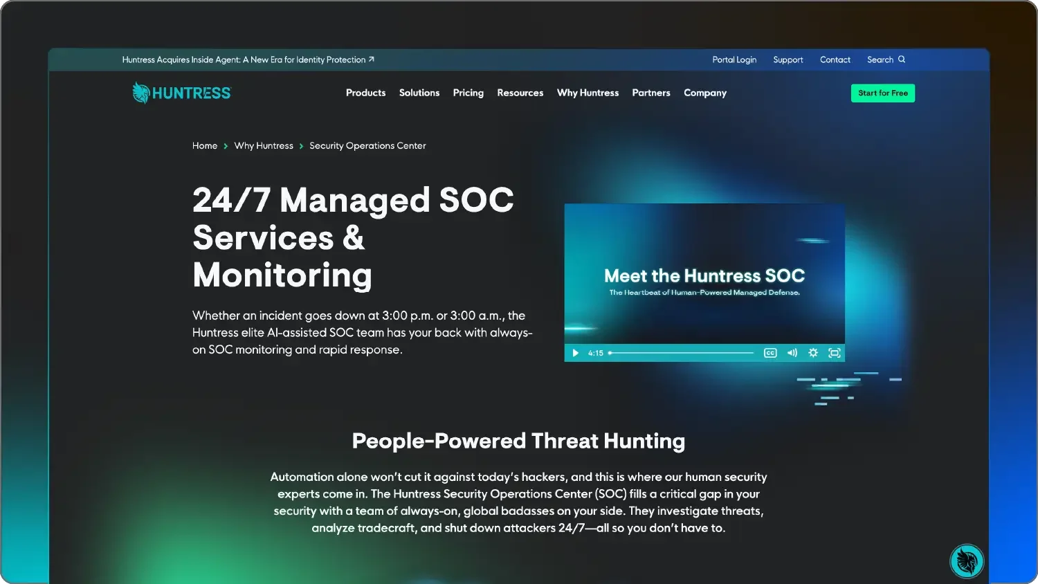The height and width of the screenshot is (584, 1038).
Task: Click the Huntress logo icon
Action: click(x=140, y=92)
